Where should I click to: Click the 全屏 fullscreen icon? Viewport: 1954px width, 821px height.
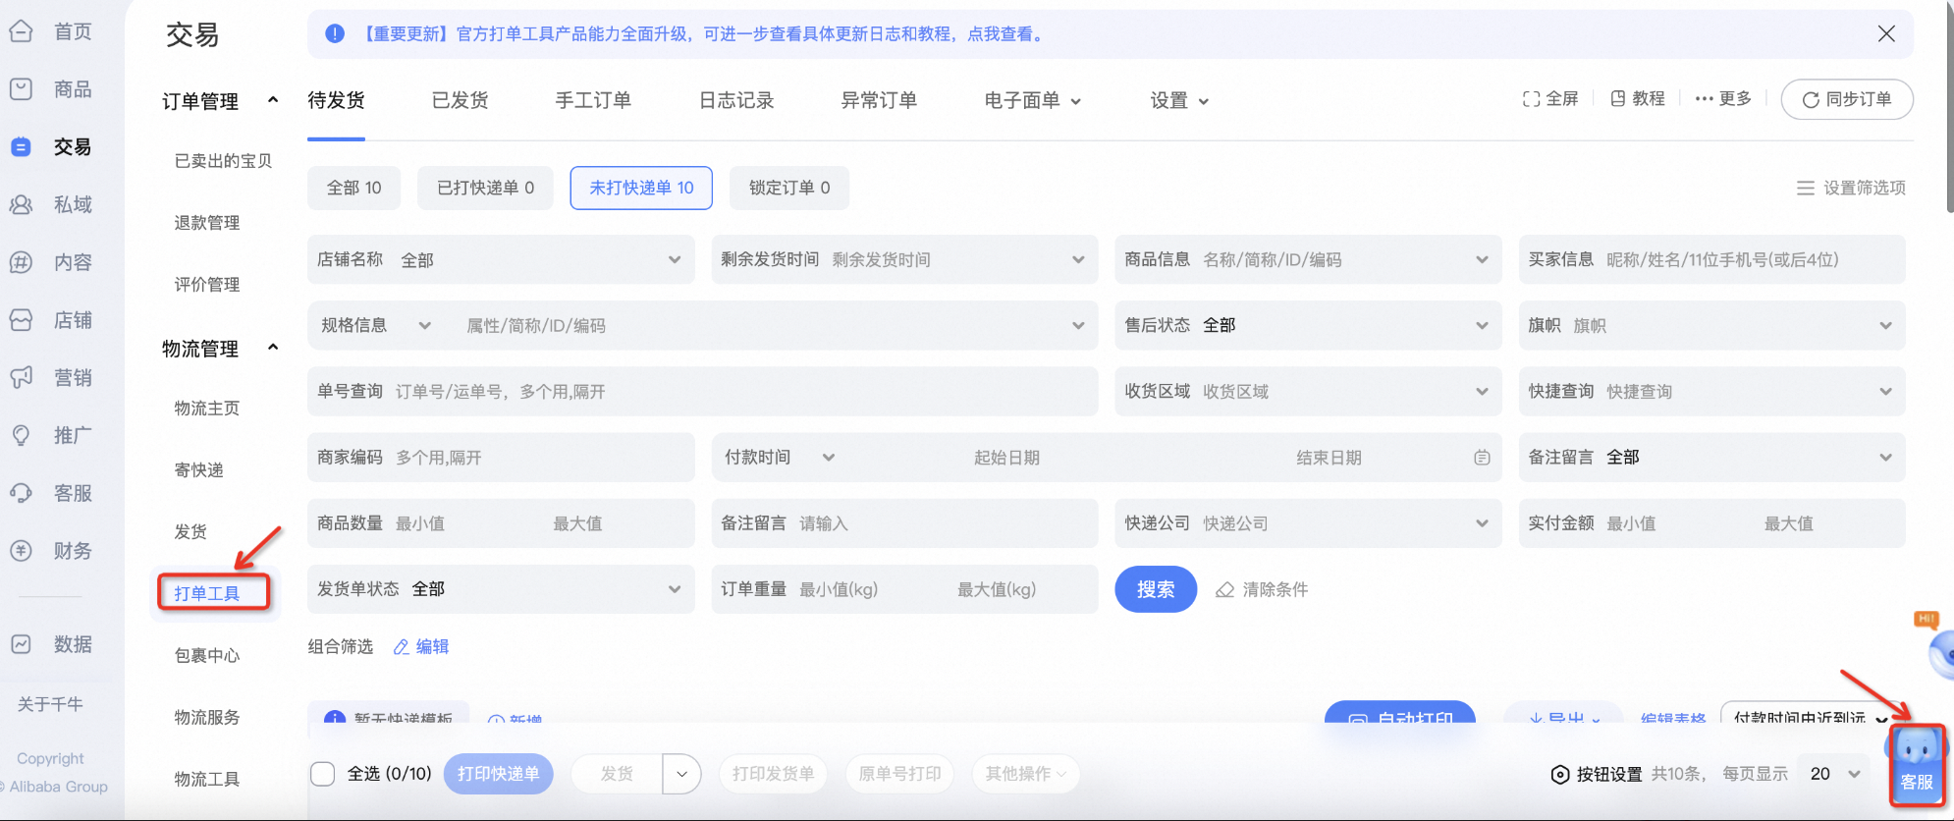tap(1531, 99)
